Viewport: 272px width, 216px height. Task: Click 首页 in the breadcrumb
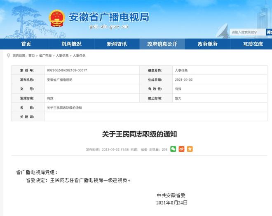pos(32,56)
